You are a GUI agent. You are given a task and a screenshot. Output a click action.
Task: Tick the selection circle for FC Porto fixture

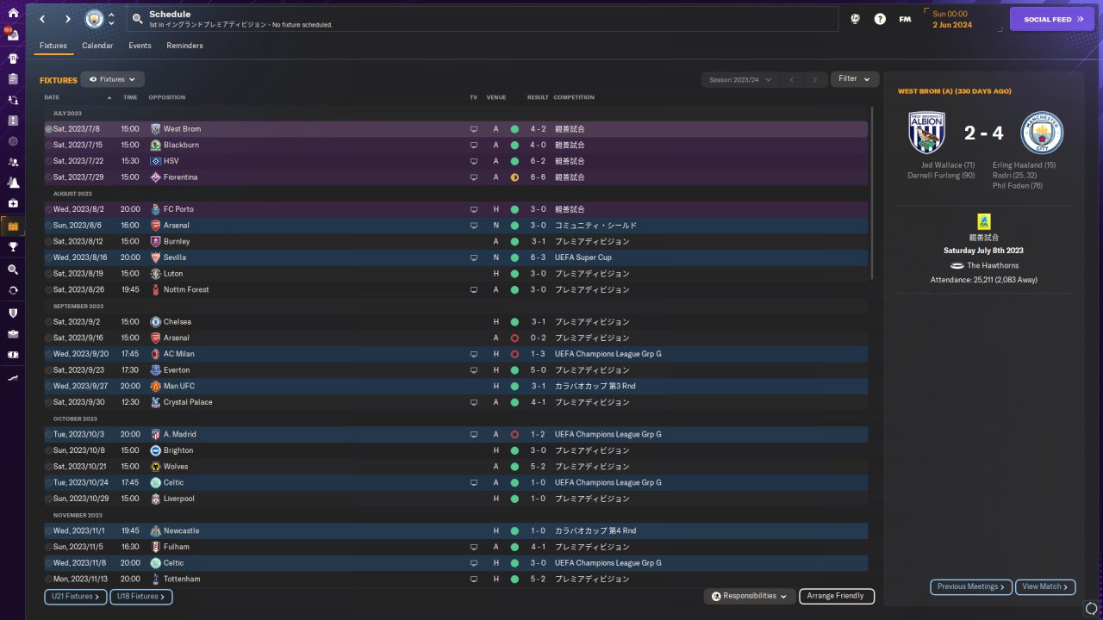49,209
